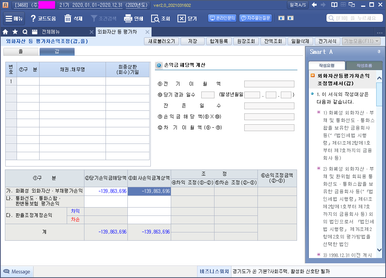Click 가 row 당기손익금해당액 value -139,863,696

pyautogui.click(x=106, y=191)
